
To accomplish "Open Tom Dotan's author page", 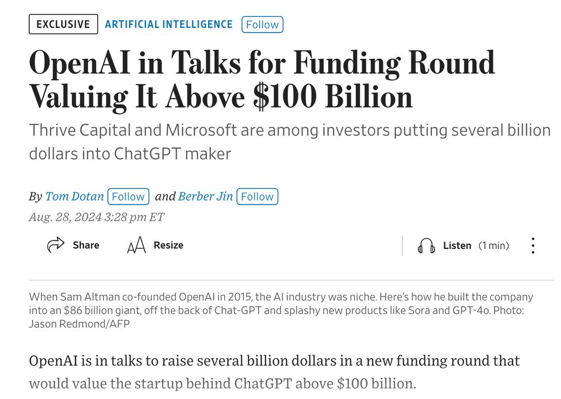I will 75,197.
